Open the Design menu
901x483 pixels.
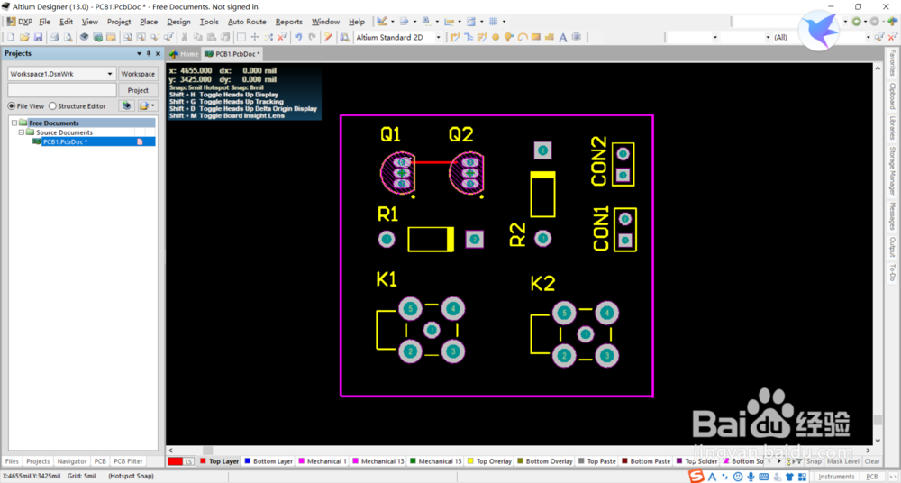click(x=178, y=22)
